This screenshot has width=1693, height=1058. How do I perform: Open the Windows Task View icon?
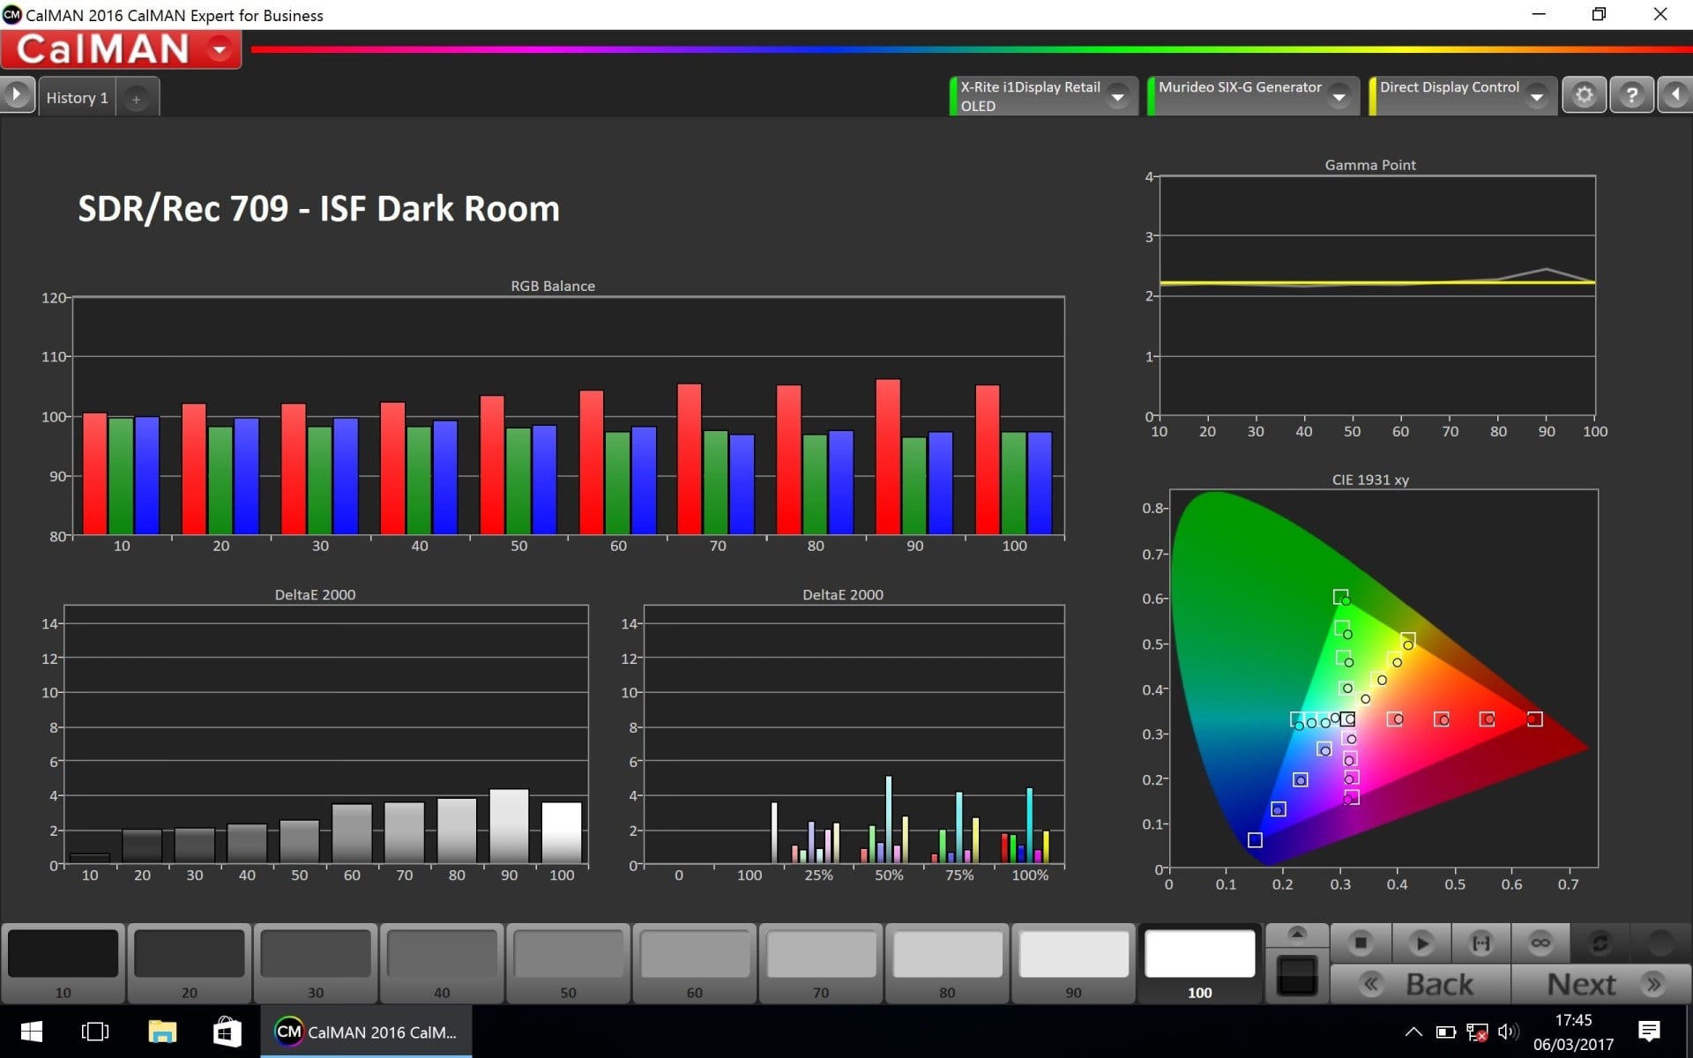[94, 1032]
